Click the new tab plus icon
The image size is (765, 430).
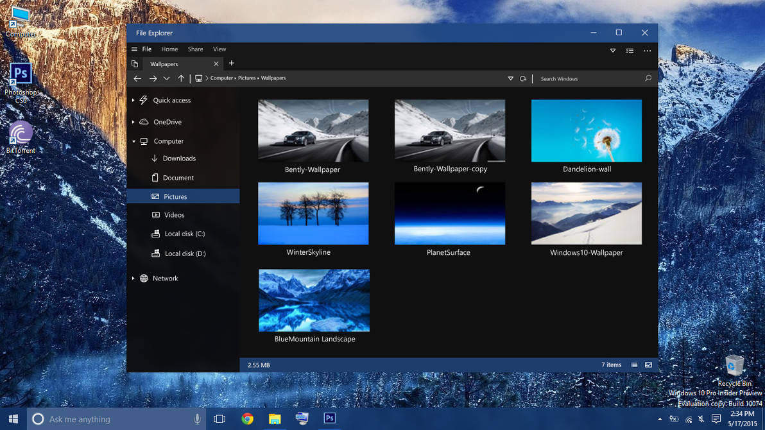tap(231, 64)
